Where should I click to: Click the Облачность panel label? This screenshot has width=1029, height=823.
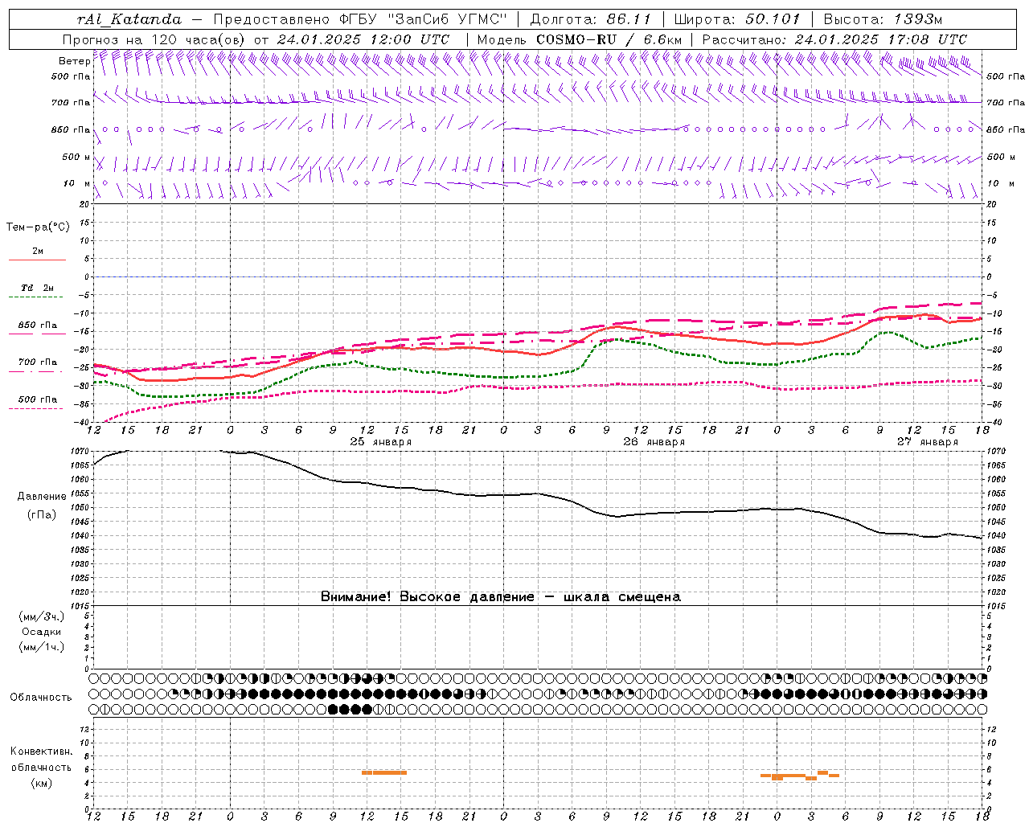pyautogui.click(x=41, y=697)
